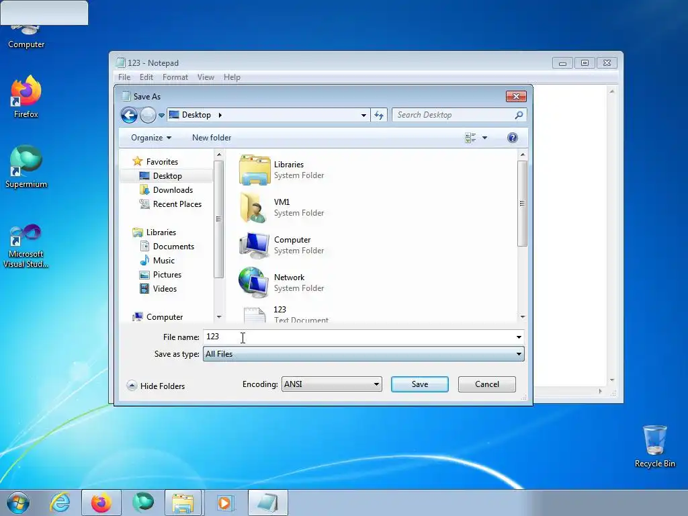The image size is (688, 516).
Task: Click the Back arrow in Save As dialog
Action: 129,115
